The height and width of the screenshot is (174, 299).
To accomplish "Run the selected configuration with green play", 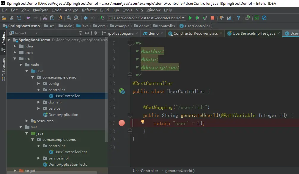I will pos(190,18).
